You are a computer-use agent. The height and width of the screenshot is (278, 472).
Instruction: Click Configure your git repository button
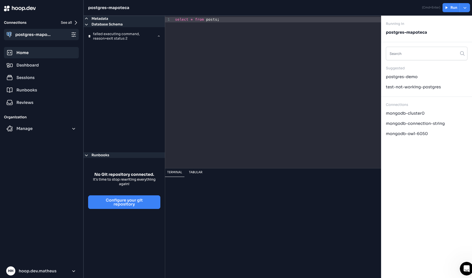tap(124, 202)
